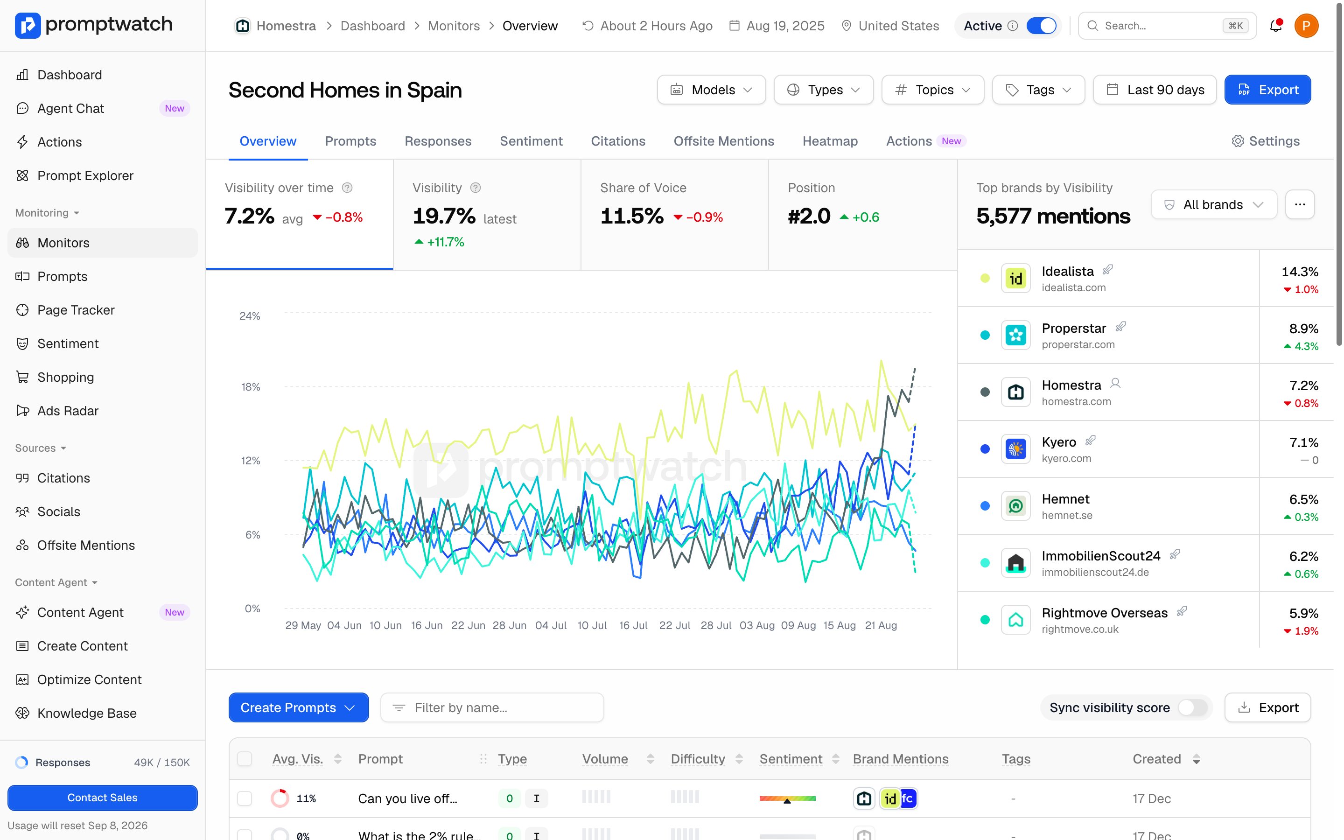The image size is (1344, 840).
Task: Switch to the Citations tab
Action: 618,141
